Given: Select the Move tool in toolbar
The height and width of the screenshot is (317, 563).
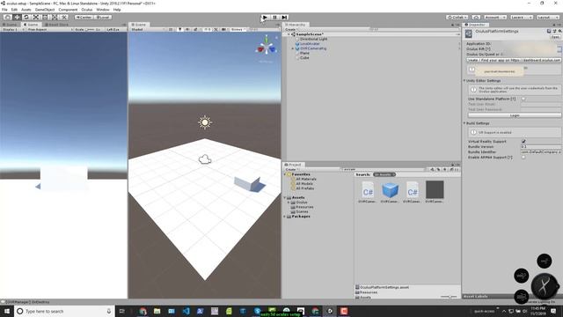Looking at the screenshot, I should (x=17, y=18).
